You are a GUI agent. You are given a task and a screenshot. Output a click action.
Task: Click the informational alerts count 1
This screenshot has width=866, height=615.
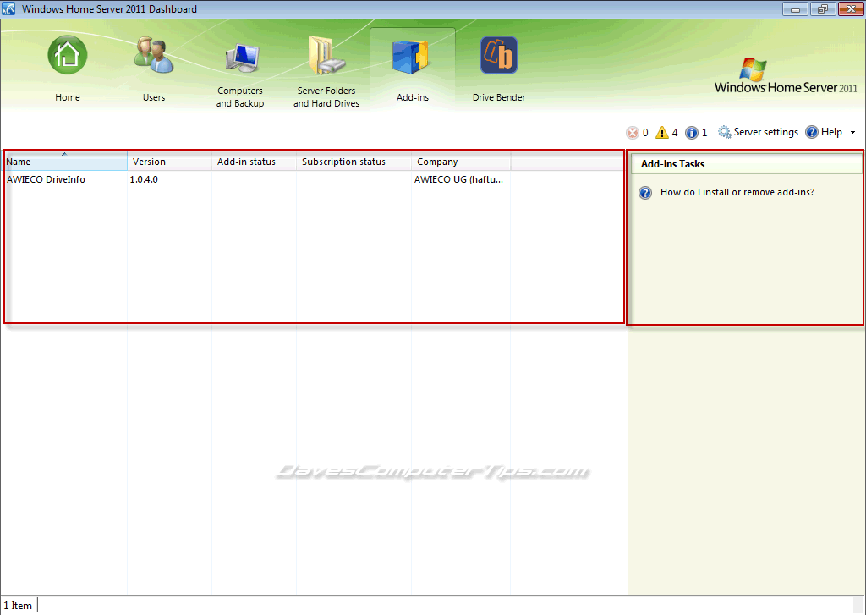(704, 133)
